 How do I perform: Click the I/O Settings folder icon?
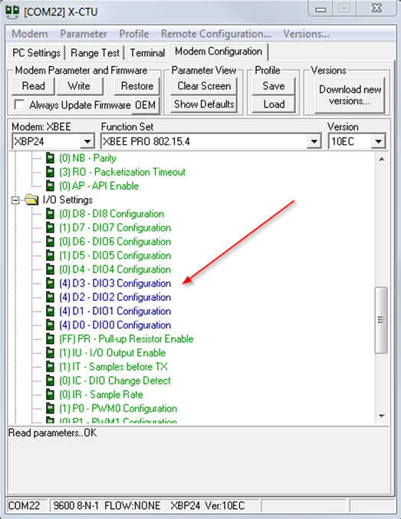tap(31, 200)
